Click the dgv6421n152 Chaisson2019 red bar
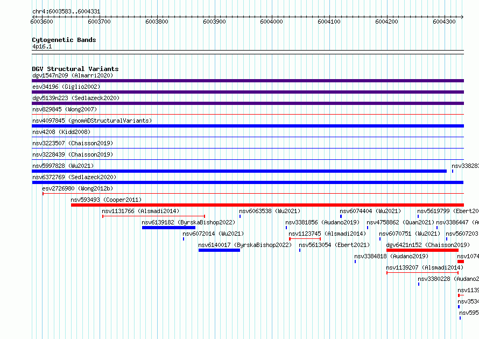The width and height of the screenshot is (479, 339). click(x=422, y=250)
